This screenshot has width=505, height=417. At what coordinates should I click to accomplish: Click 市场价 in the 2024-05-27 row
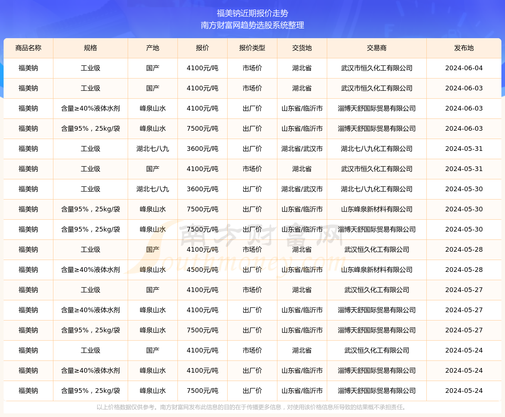(x=252, y=290)
